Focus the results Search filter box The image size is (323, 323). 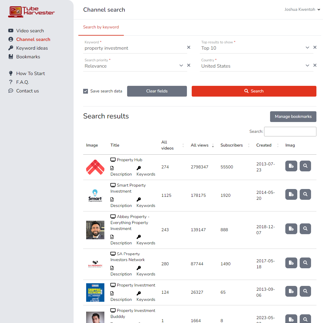290,132
